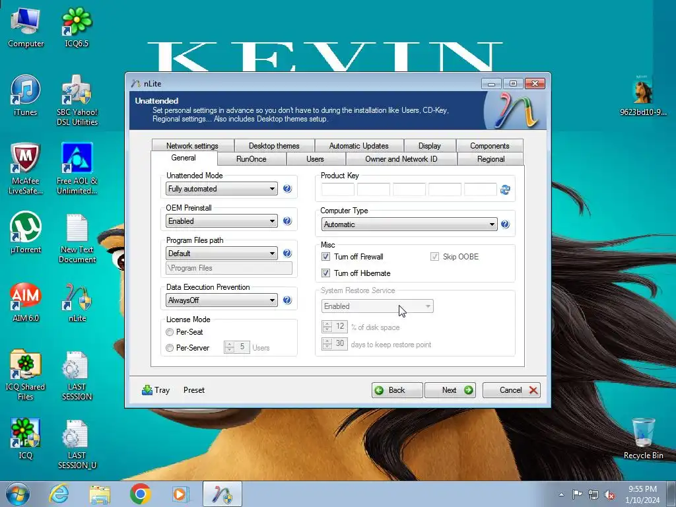Open µTorrent desktop shortcut
The height and width of the screenshot is (507, 676).
pyautogui.click(x=26, y=233)
